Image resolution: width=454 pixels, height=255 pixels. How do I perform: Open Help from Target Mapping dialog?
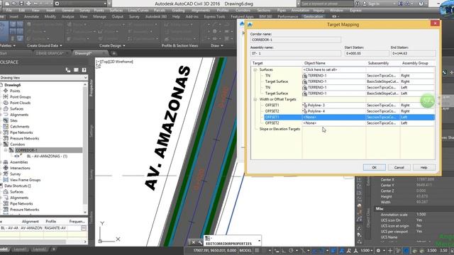(423, 167)
